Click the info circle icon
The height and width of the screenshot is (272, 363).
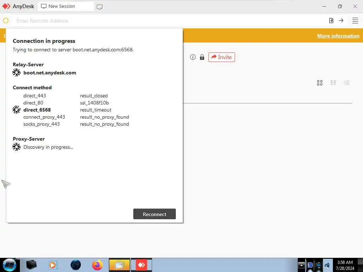point(193,57)
